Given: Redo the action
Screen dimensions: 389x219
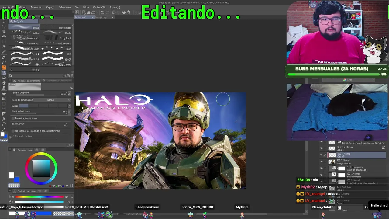Looking at the screenshot, I should pyautogui.click(x=107, y=12).
